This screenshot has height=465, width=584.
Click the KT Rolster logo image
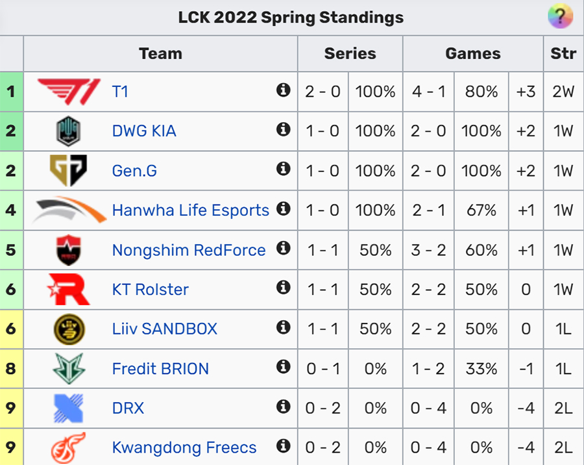(x=69, y=290)
